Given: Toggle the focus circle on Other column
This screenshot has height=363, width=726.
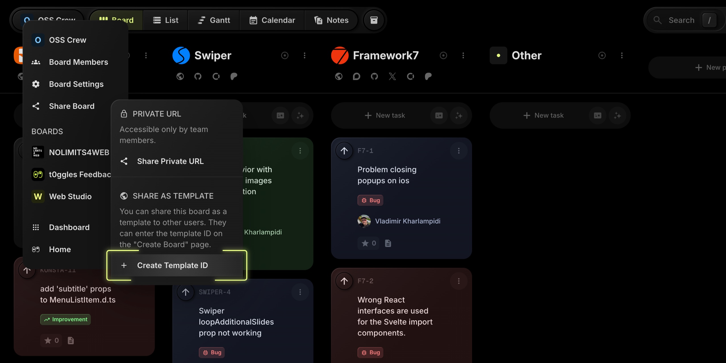Looking at the screenshot, I should [602, 55].
